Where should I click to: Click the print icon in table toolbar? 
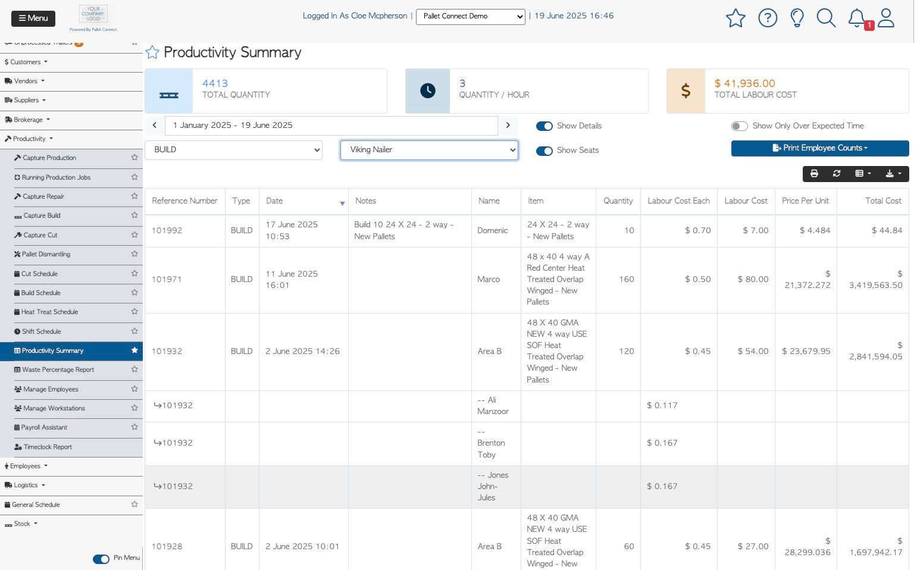point(814,174)
